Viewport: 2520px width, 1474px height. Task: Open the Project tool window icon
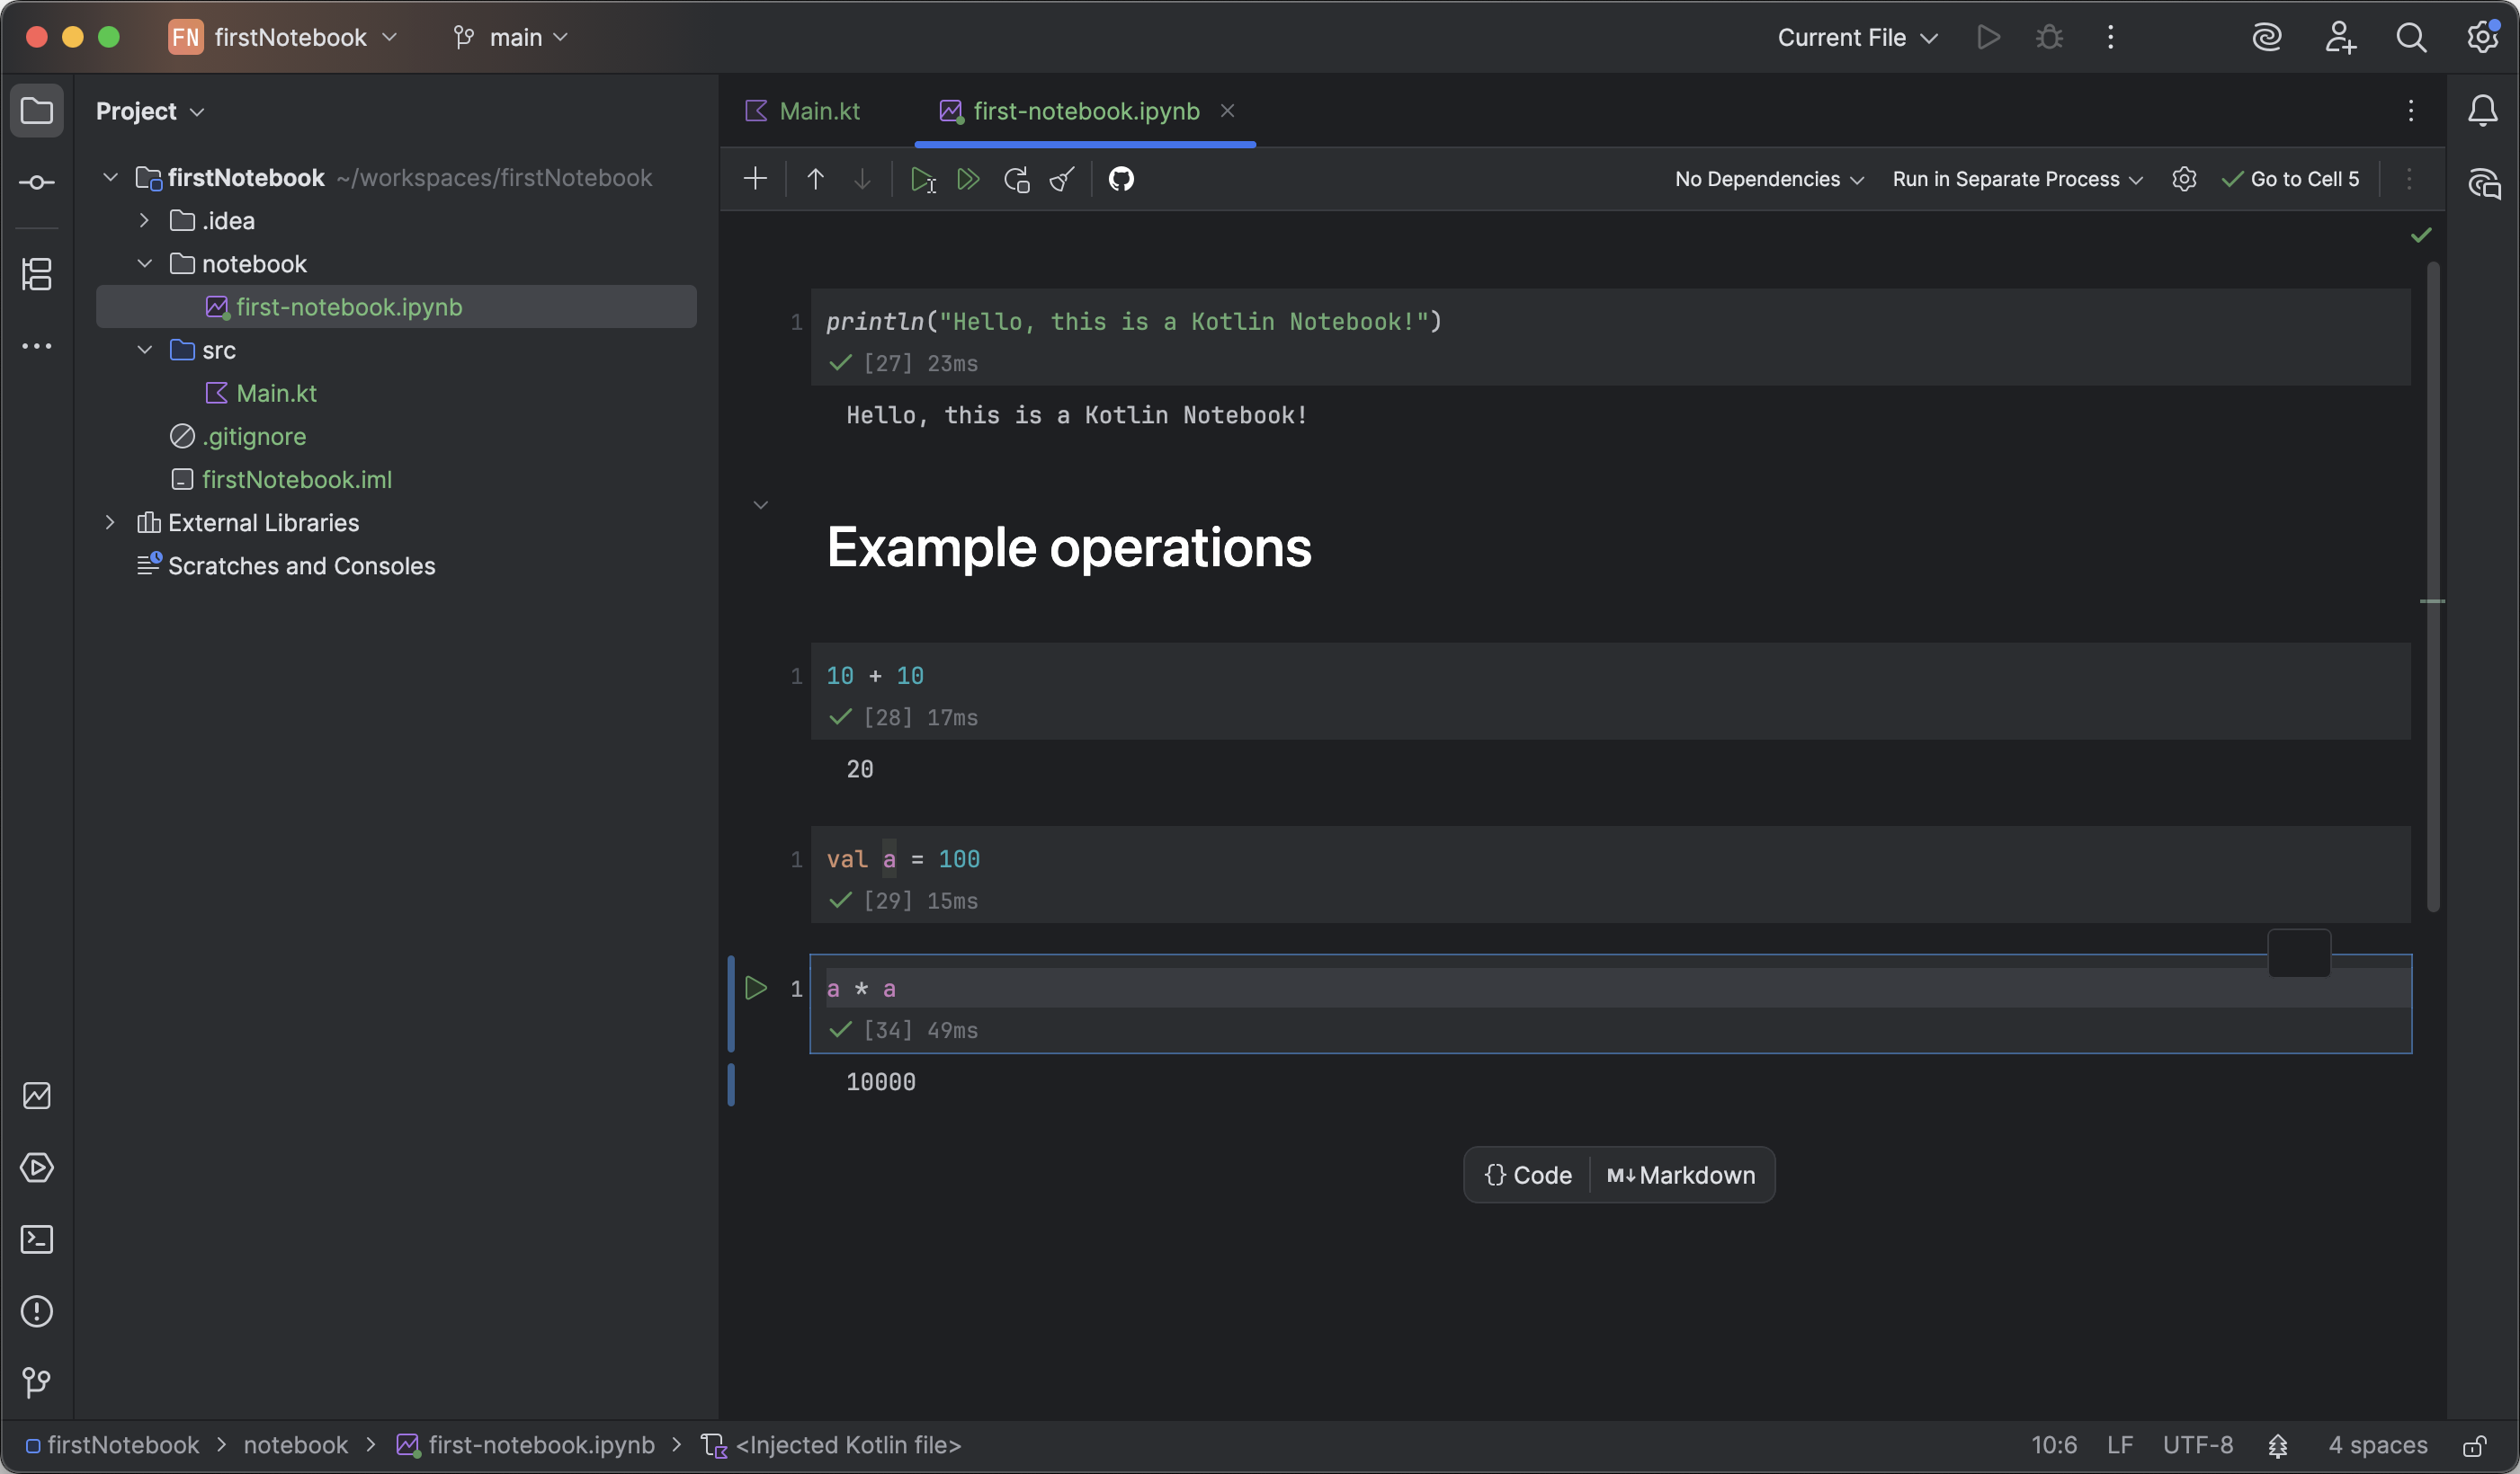[37, 110]
